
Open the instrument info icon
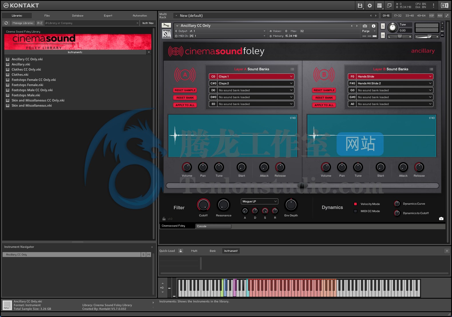pyautogui.click(x=373, y=26)
